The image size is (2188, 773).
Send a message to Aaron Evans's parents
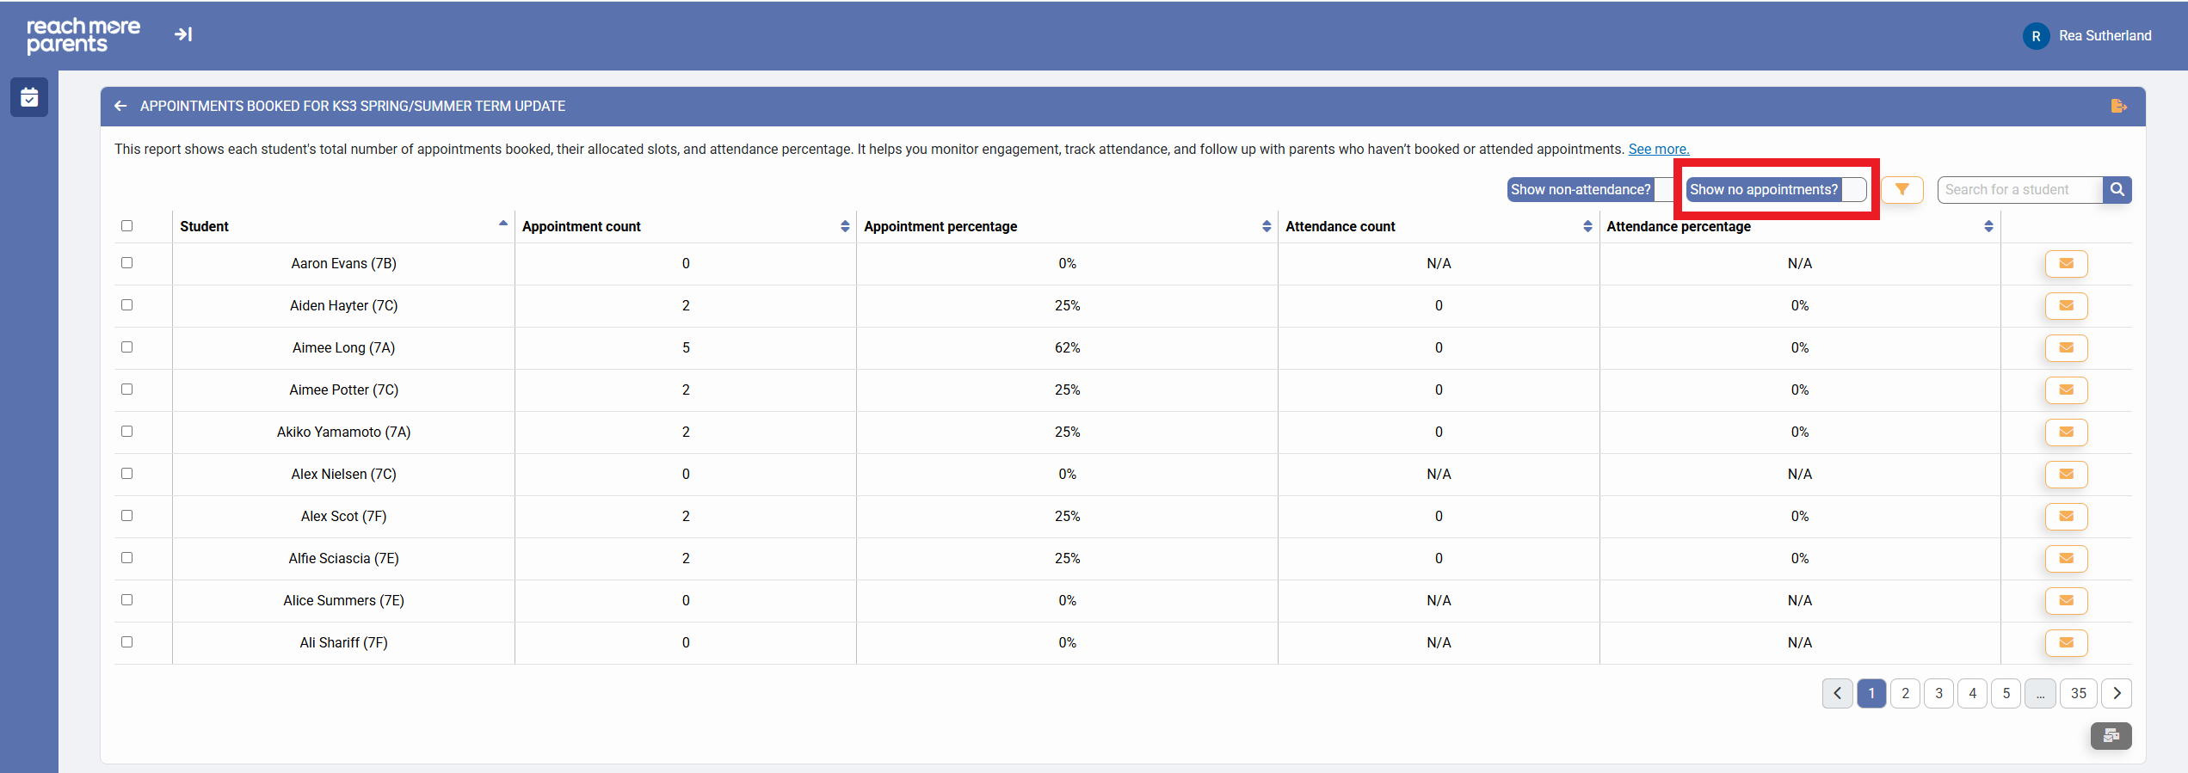coord(2066,263)
